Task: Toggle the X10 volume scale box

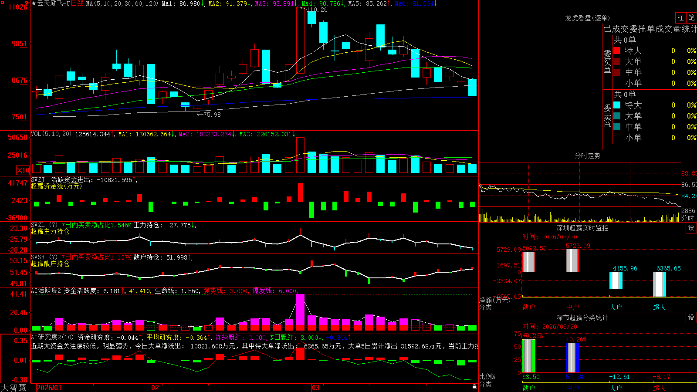Action: pos(23,170)
